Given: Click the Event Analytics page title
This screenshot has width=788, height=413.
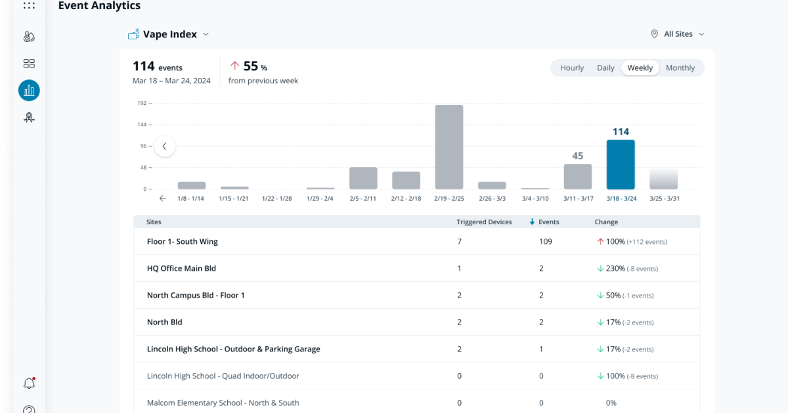Looking at the screenshot, I should tap(99, 6).
